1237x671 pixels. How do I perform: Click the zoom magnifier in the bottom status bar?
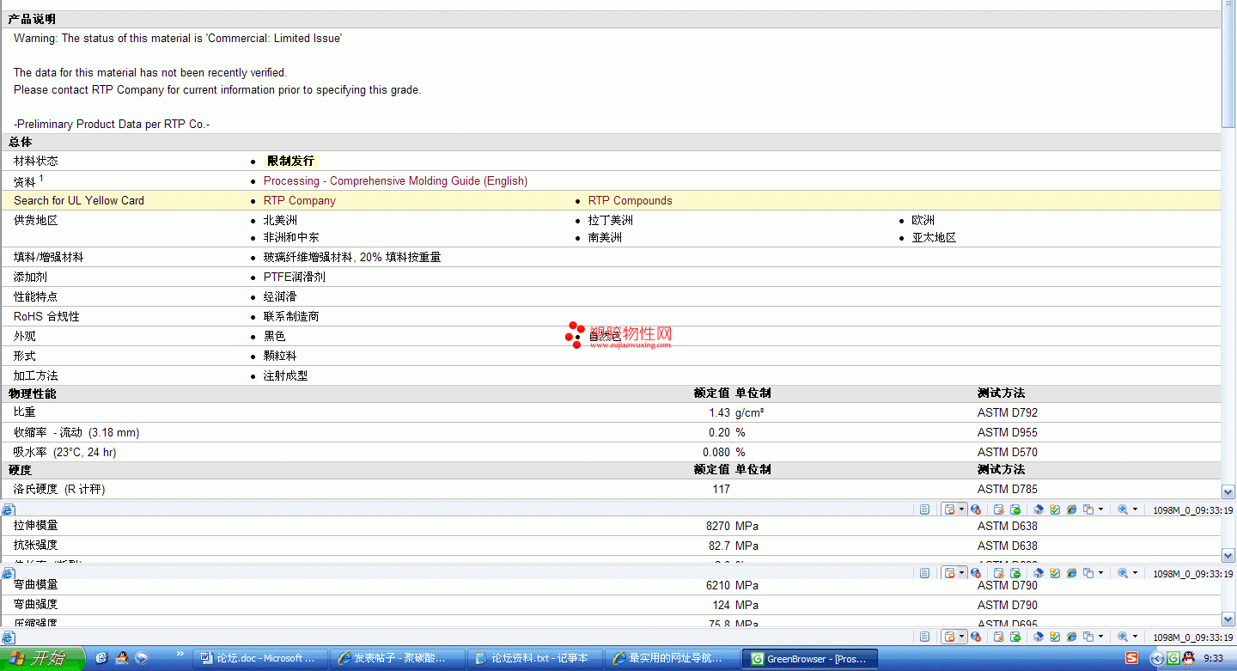click(x=1123, y=637)
